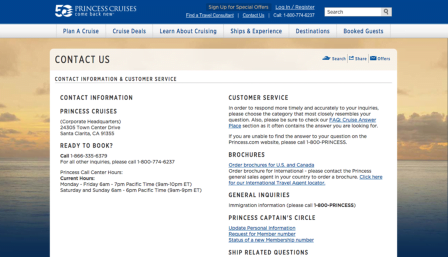Image resolution: width=448 pixels, height=257 pixels.
Task: Click the Search label beside ship icon
Action: coord(339,59)
